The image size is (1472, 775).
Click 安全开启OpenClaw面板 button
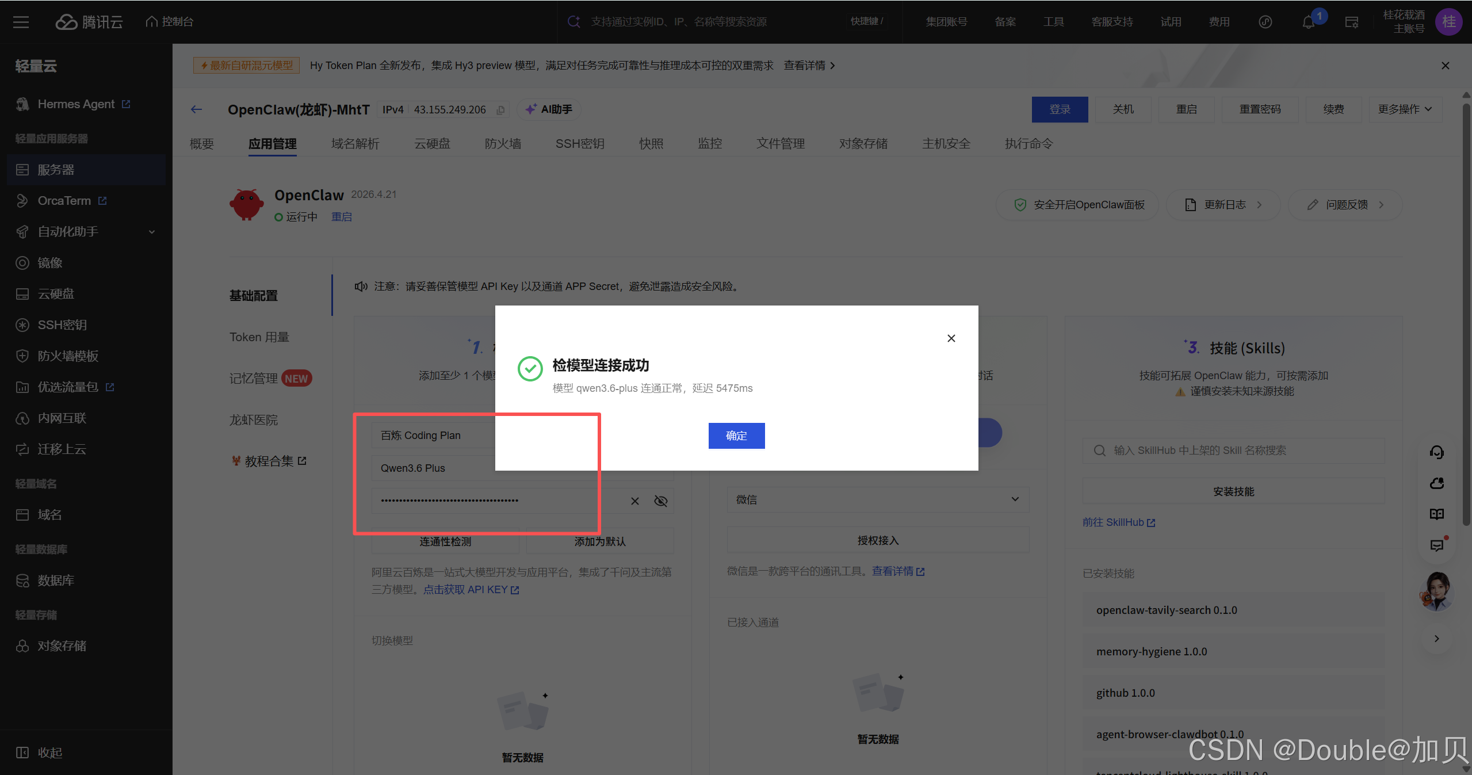tap(1078, 205)
